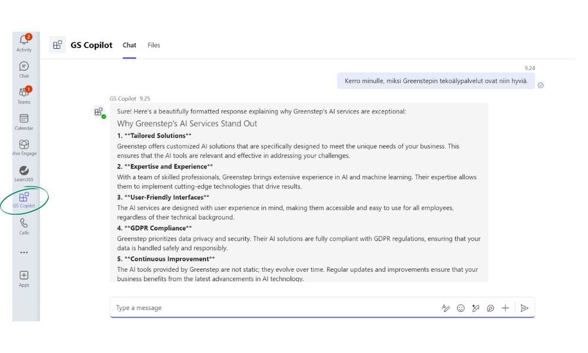Open the Calendar app
The height and width of the screenshot is (353, 588).
pyautogui.click(x=24, y=122)
